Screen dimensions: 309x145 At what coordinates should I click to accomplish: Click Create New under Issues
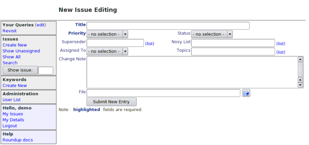coord(15,45)
